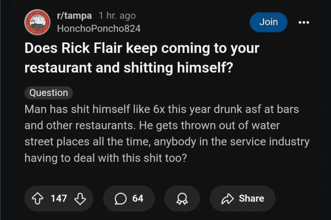This screenshot has width=331, height=220.
Task: Click the voting pill container
Action: (59, 199)
